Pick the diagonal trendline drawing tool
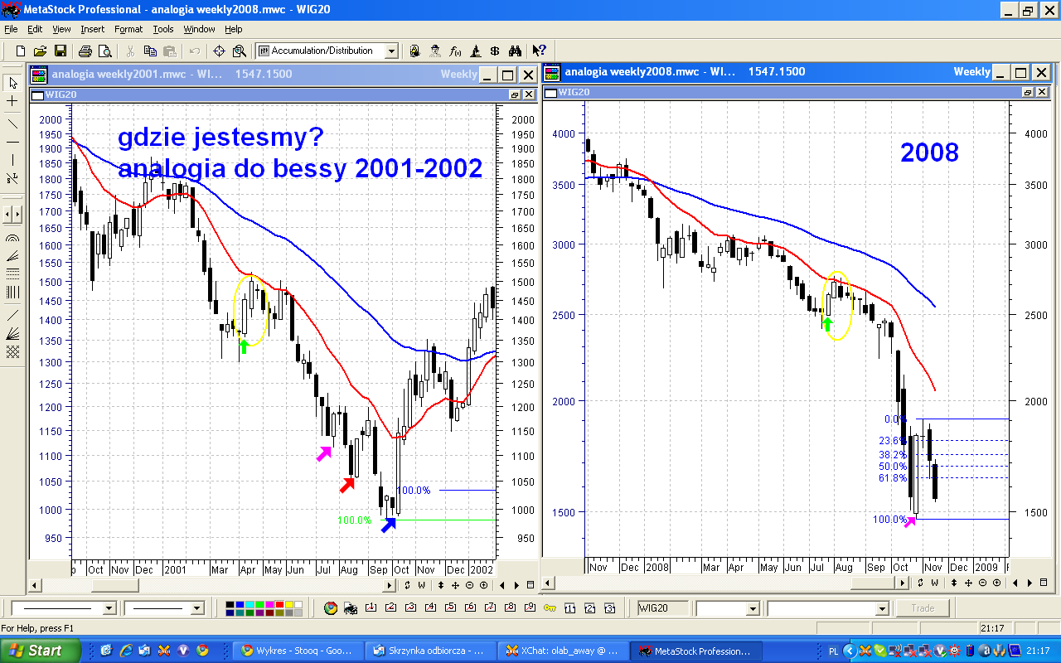 tap(12, 123)
